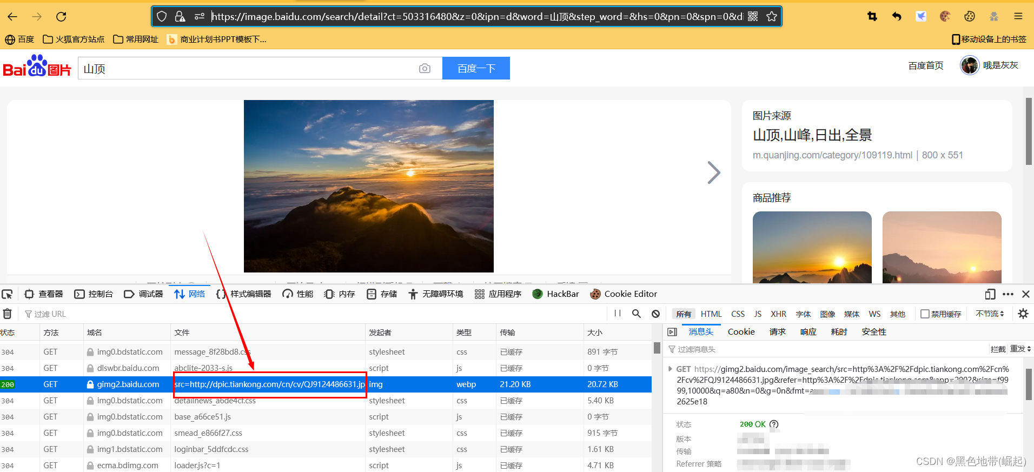Open the Style Editor (样式编辑器) panel
The width and height of the screenshot is (1034, 472).
(243, 294)
